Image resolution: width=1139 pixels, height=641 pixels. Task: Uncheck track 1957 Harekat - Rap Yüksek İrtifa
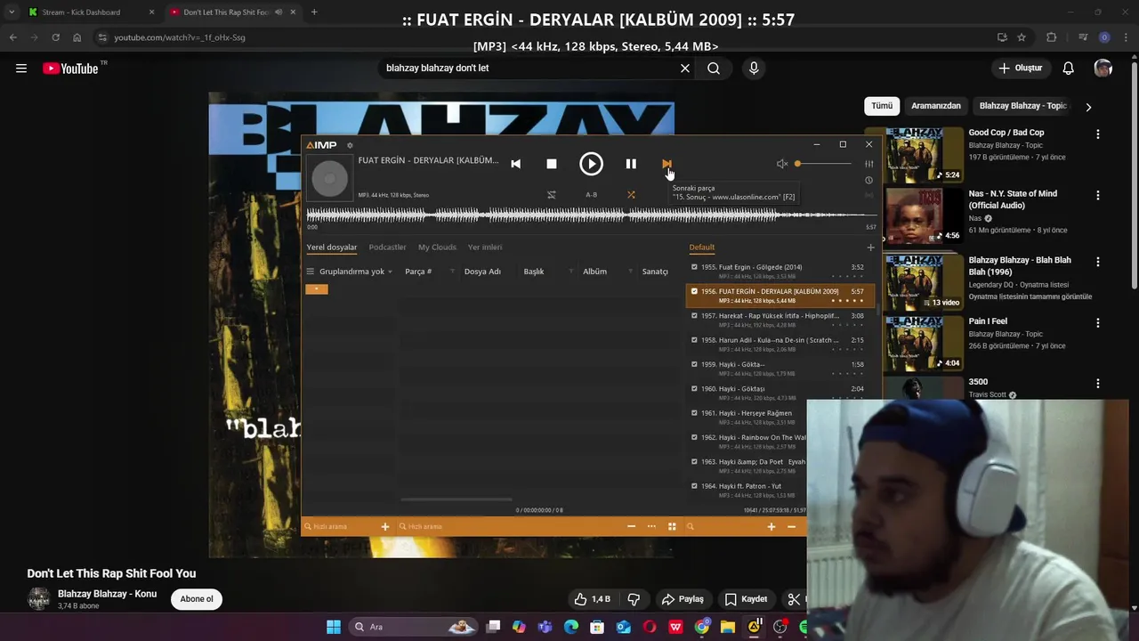pyautogui.click(x=694, y=316)
